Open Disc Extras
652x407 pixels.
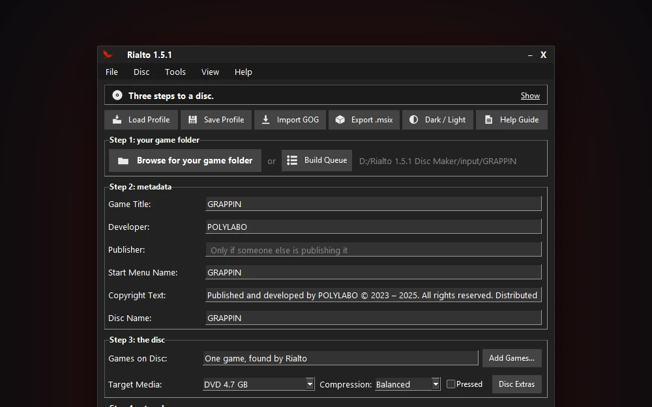pos(517,384)
